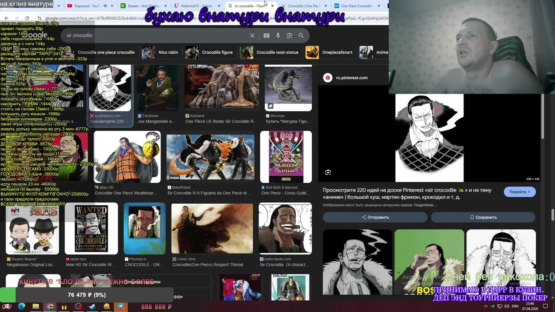Screen dimensions: 555x312
Task: Open Мосигра figurine image result
Action: coord(288,88)
